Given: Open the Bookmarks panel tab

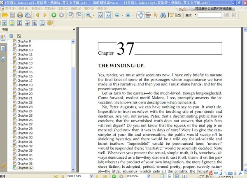Looking at the screenshot, I should click(3, 37).
